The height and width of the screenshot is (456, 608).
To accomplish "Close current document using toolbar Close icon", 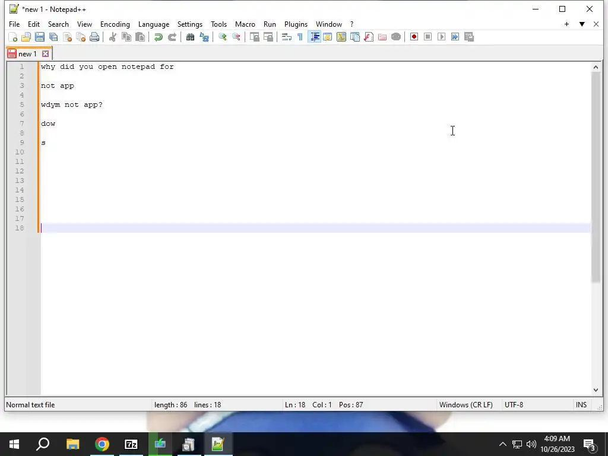I will coord(67,37).
